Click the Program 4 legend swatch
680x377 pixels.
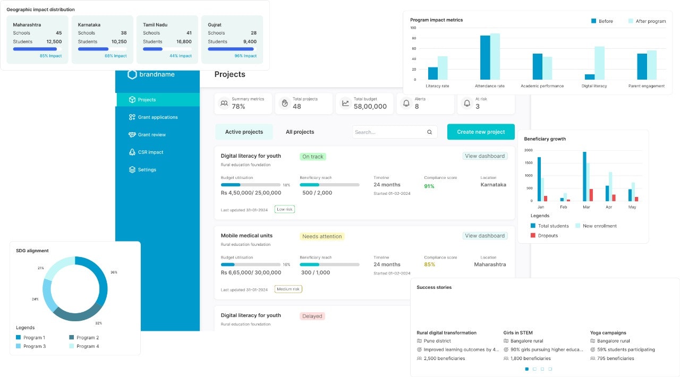click(72, 346)
